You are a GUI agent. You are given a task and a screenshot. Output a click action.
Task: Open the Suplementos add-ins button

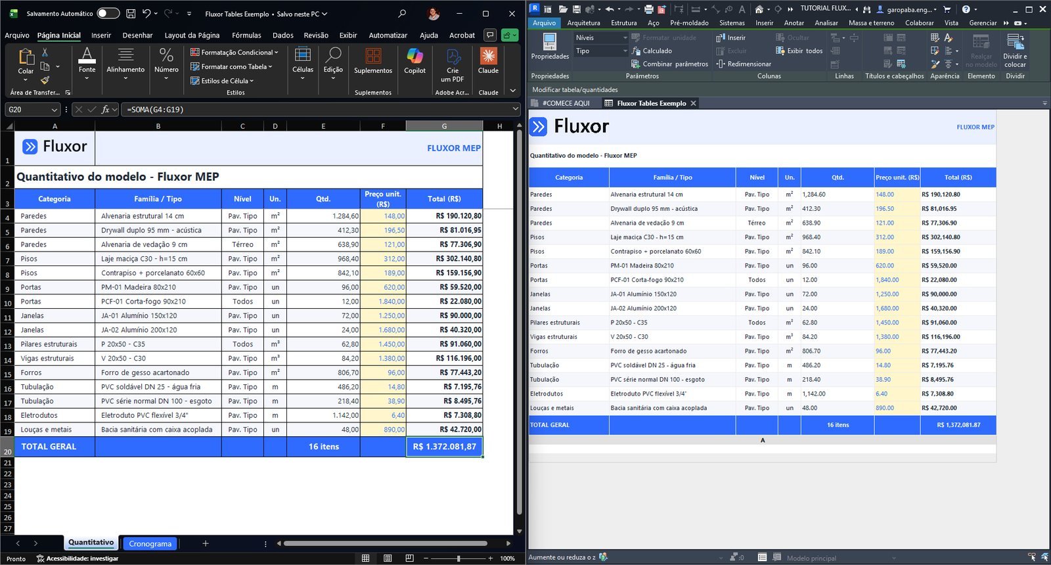click(373, 60)
